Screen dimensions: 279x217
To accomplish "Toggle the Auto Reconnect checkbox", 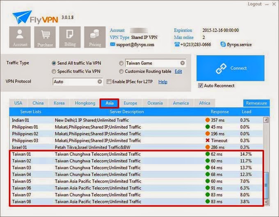I will (x=201, y=86).
